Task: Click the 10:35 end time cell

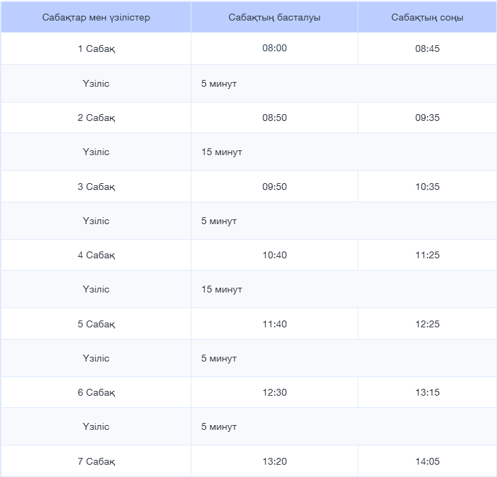Action: pos(427,187)
